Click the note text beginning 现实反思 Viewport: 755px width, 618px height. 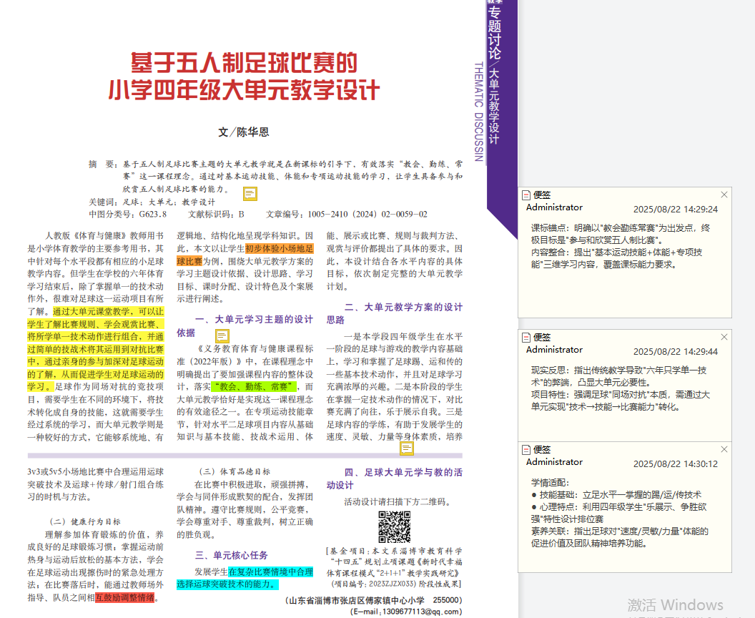point(618,376)
